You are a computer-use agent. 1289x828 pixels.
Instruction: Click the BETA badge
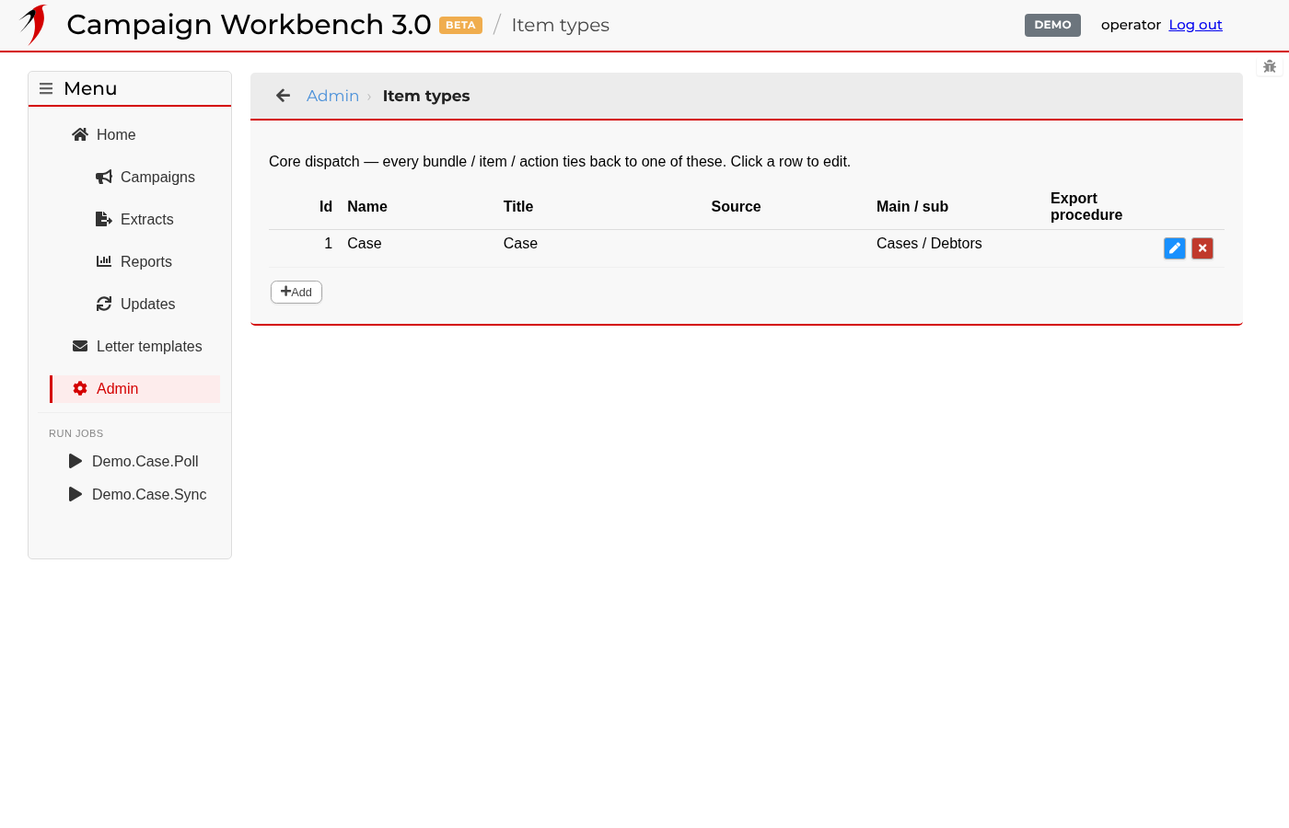tap(460, 26)
